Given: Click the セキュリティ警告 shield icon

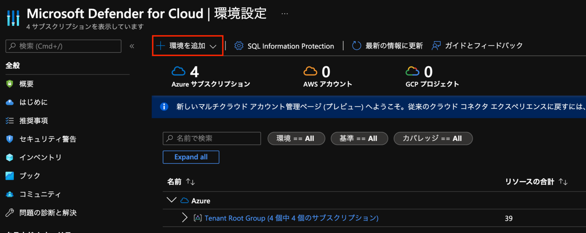Looking at the screenshot, I should click(x=10, y=139).
